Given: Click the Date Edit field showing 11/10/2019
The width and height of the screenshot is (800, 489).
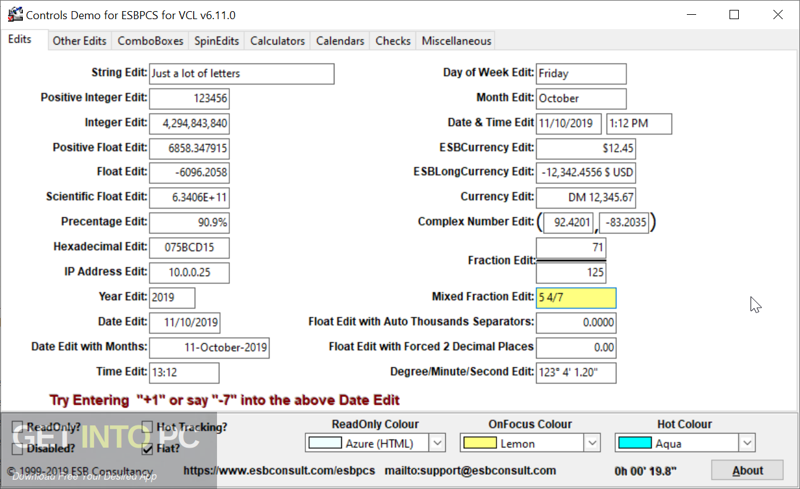Looking at the screenshot, I should (x=184, y=322).
